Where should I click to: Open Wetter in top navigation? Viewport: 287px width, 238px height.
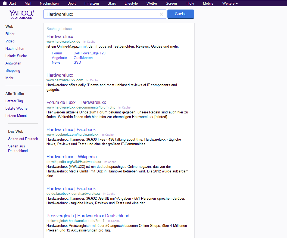152,3
